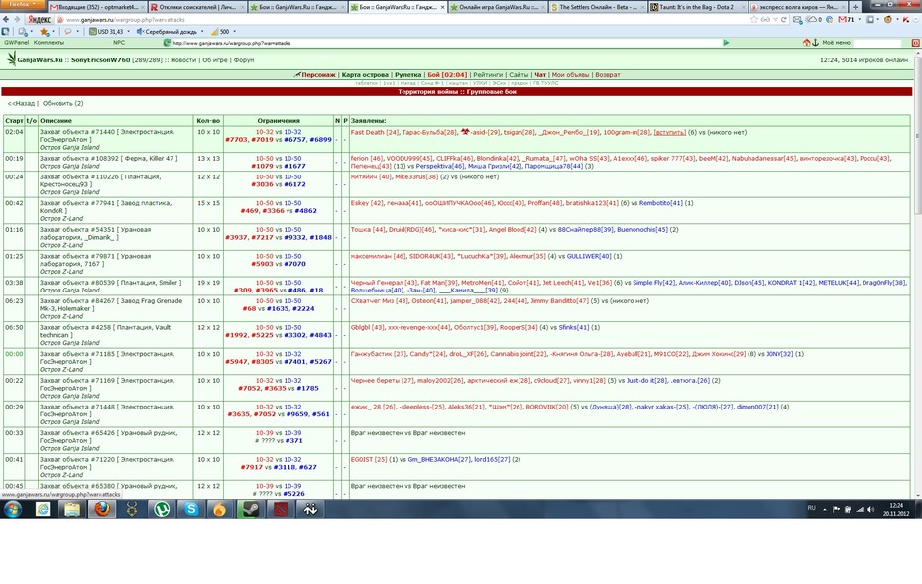
Task: Click the red power icon in GWPanel
Action: (915, 43)
